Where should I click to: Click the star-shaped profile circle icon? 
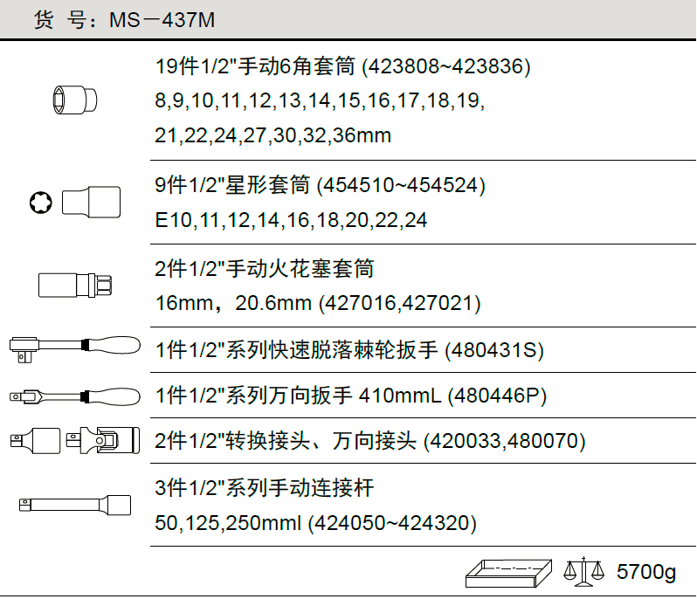tap(41, 202)
